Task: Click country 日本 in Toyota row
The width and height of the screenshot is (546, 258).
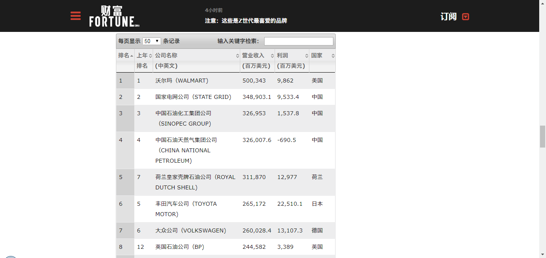Action: (x=317, y=204)
